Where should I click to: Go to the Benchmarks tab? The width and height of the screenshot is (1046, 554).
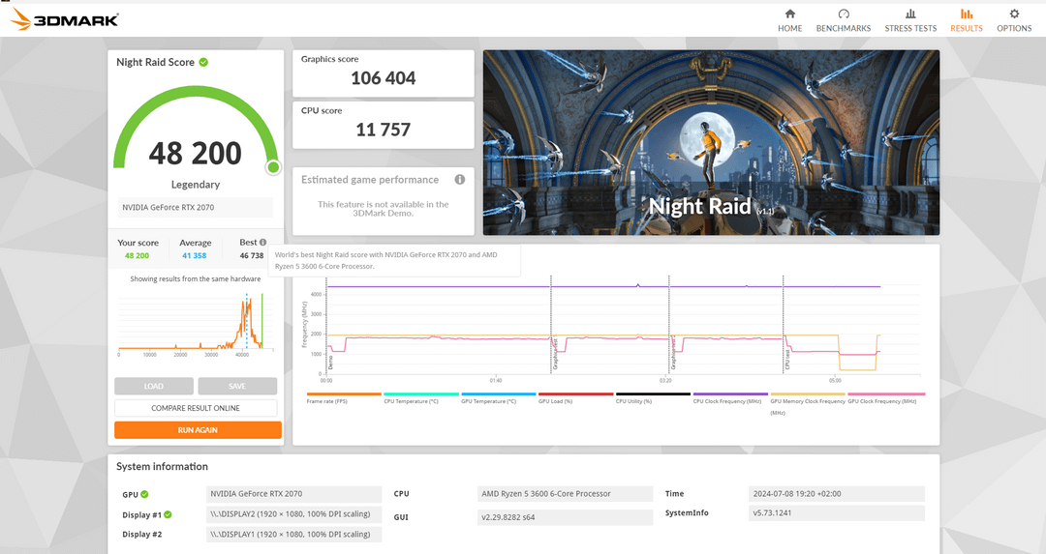(x=844, y=20)
